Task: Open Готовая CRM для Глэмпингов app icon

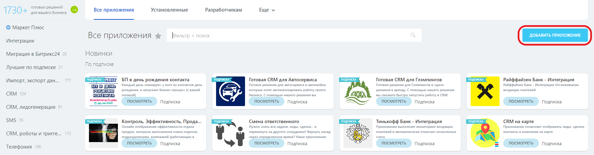Action: coord(358,91)
